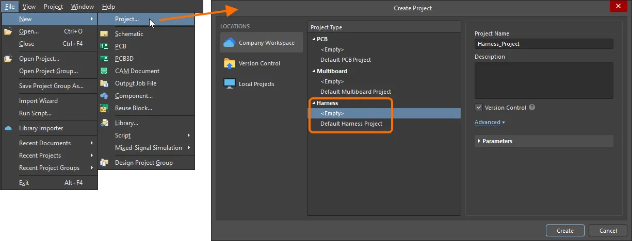Choose Close from File menu
This screenshot has height=241, width=632.
(x=50, y=44)
